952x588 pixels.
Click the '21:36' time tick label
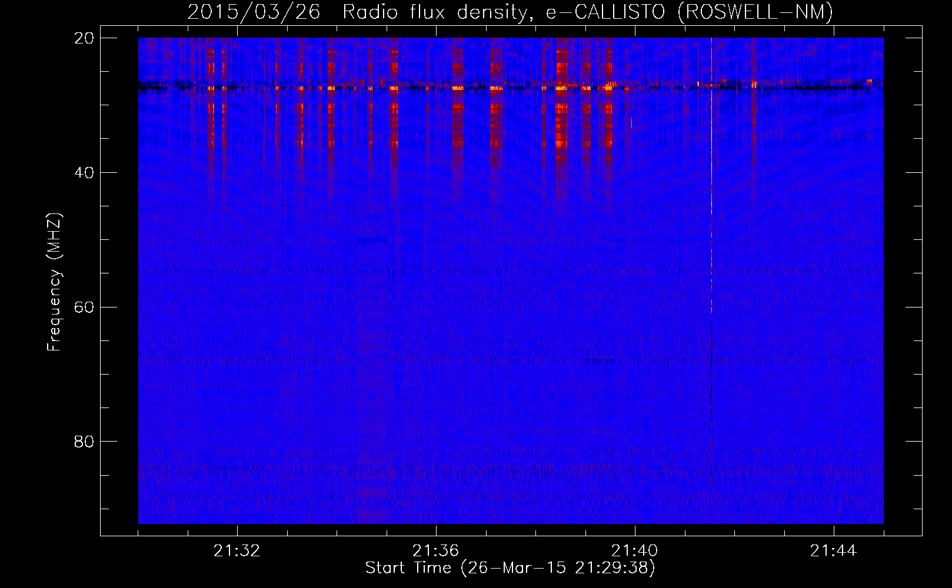436,551
